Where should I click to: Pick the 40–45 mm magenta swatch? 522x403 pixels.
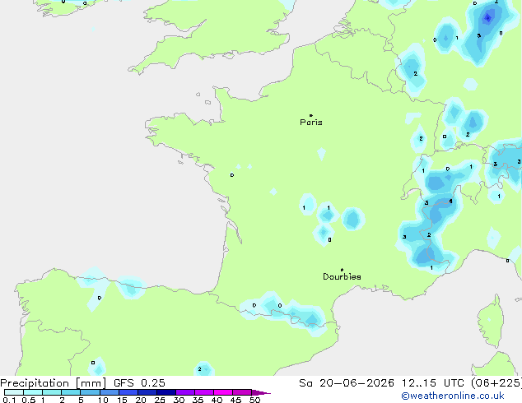point(223,392)
